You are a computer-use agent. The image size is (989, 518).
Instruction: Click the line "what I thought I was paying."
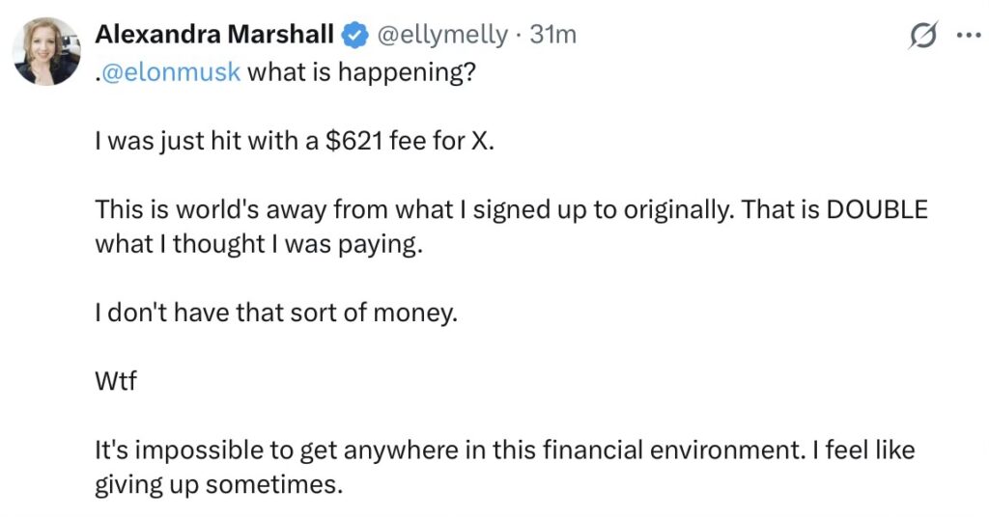(x=259, y=243)
